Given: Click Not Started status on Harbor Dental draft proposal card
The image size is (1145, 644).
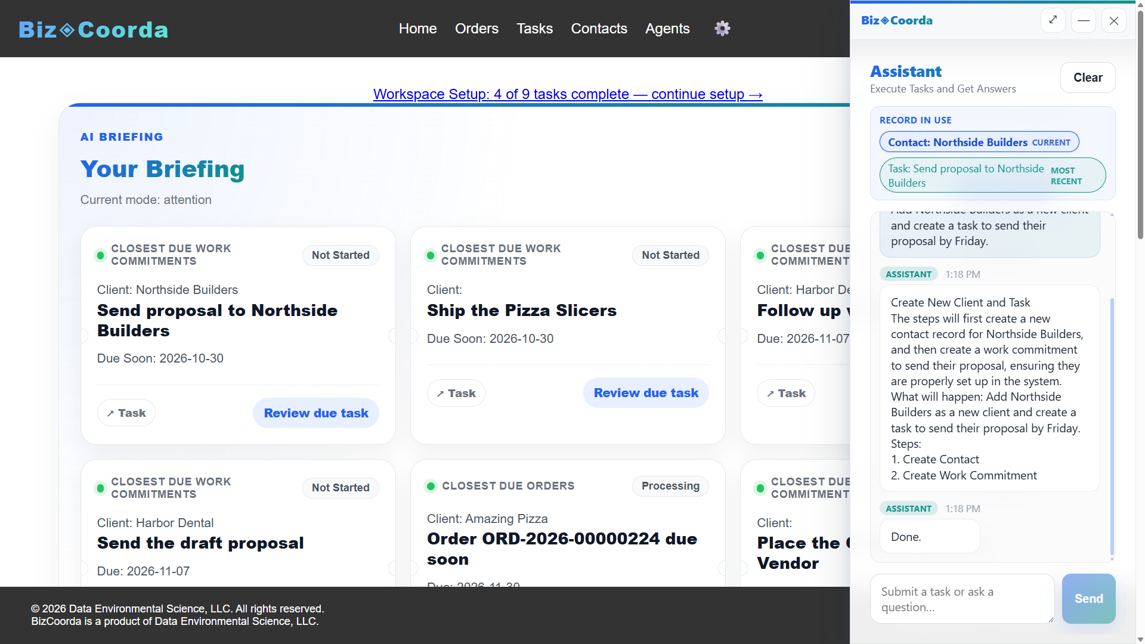Looking at the screenshot, I should pyautogui.click(x=341, y=488).
